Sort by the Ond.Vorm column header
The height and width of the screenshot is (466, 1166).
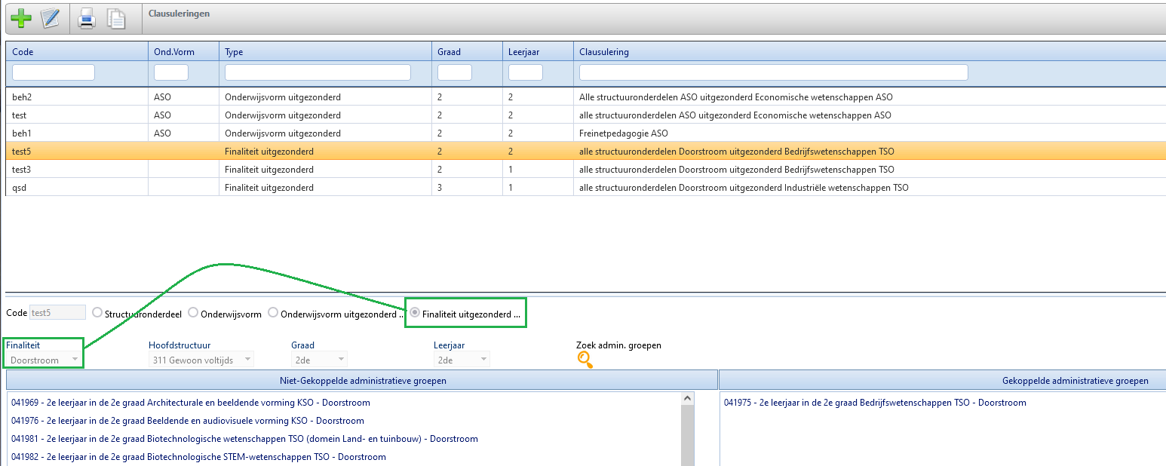(183, 52)
